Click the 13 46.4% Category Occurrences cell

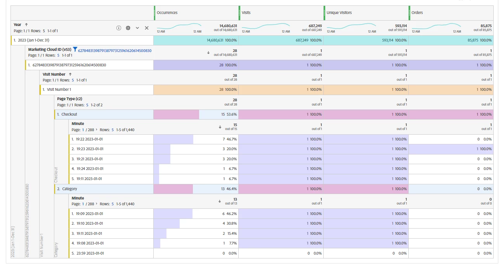coord(196,189)
